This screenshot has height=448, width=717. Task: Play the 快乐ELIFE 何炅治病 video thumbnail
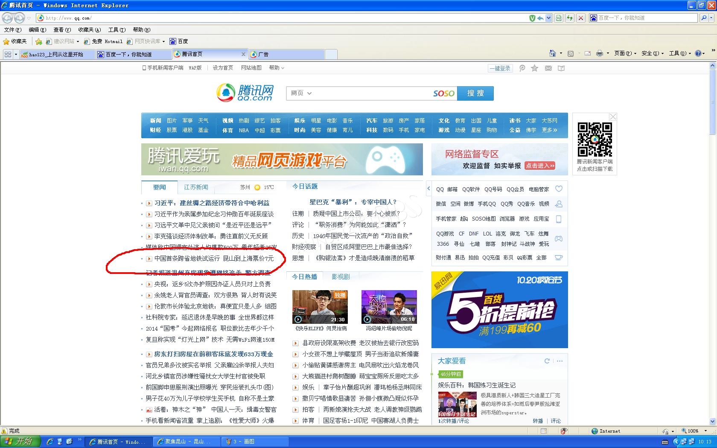coord(320,307)
